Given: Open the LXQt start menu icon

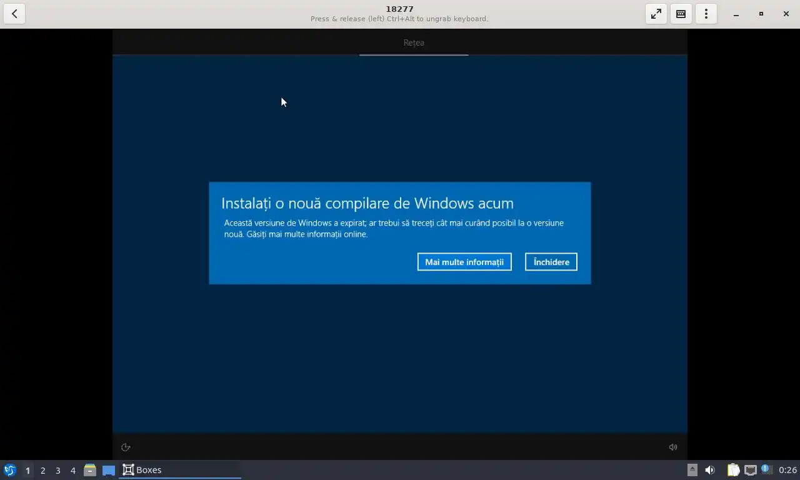Looking at the screenshot, I should pos(10,470).
